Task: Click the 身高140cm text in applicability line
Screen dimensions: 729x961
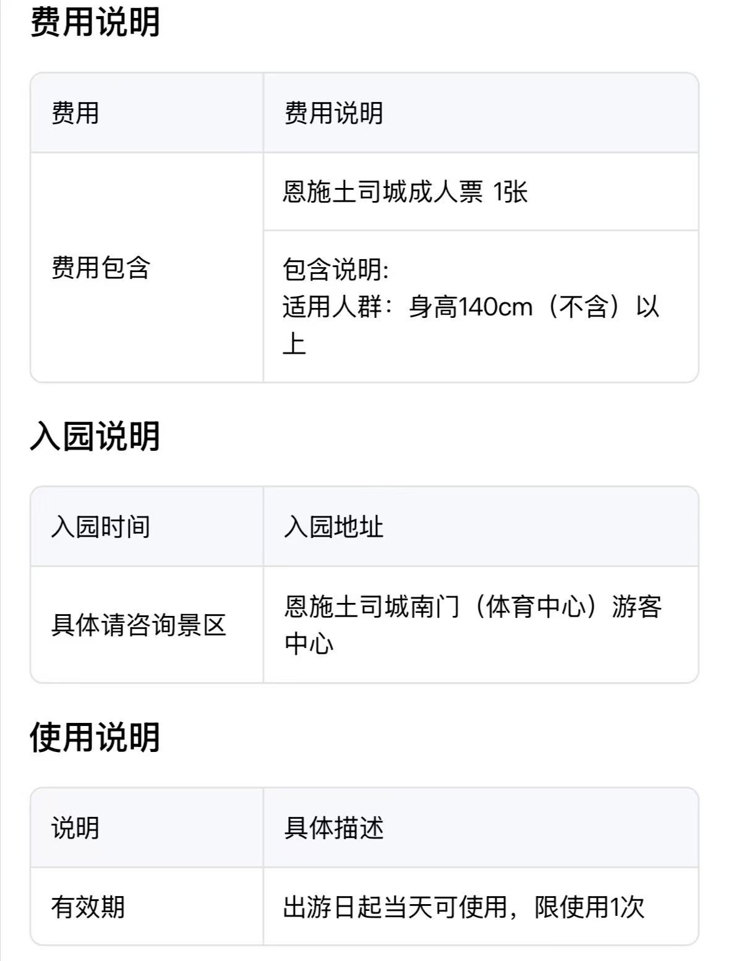Action: (x=470, y=307)
